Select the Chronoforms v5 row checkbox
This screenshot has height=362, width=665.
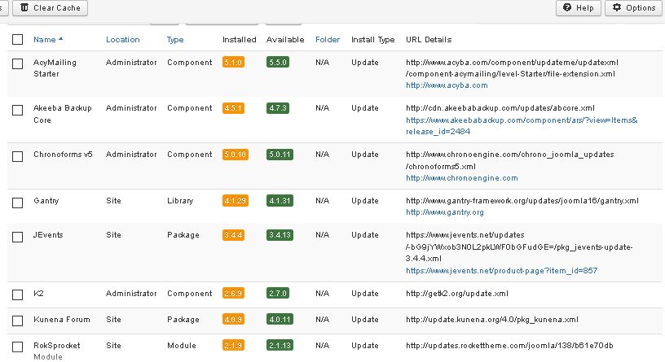[17, 156]
